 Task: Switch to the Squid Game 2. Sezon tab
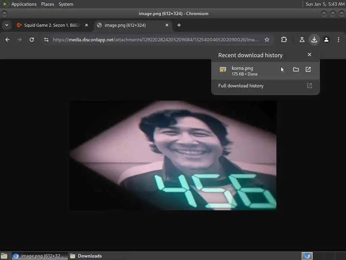(x=52, y=25)
